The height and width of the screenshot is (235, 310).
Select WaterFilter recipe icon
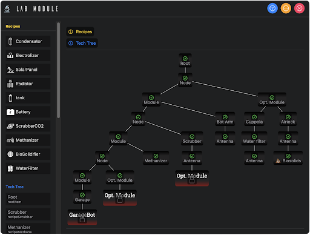coord(10,168)
